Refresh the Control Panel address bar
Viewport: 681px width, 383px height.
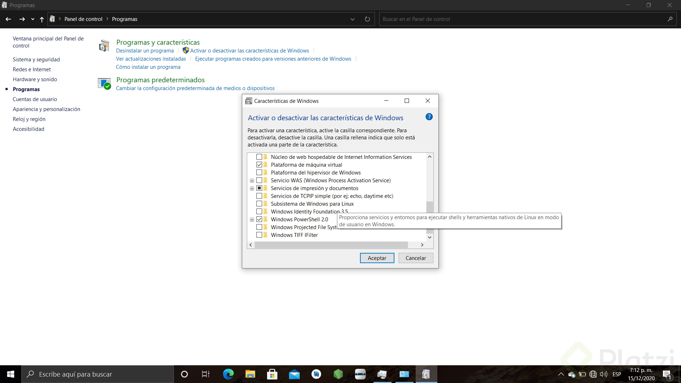point(367,19)
